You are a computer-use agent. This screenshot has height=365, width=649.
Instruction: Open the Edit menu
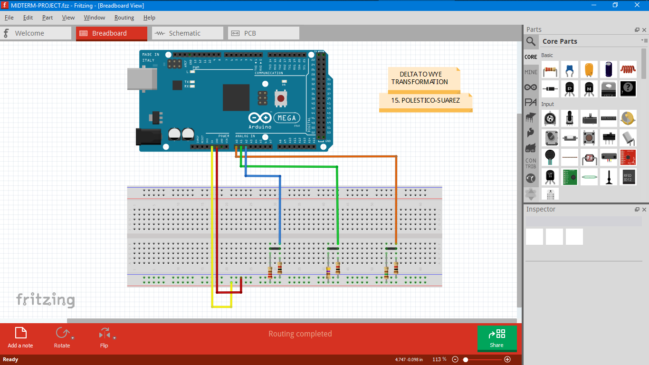click(x=28, y=18)
